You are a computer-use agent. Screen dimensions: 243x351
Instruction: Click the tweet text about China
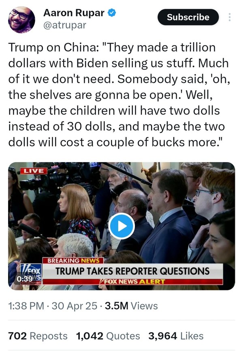(119, 95)
